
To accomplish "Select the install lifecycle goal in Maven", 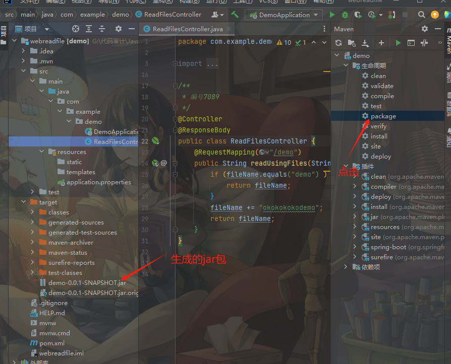I will click(x=379, y=136).
